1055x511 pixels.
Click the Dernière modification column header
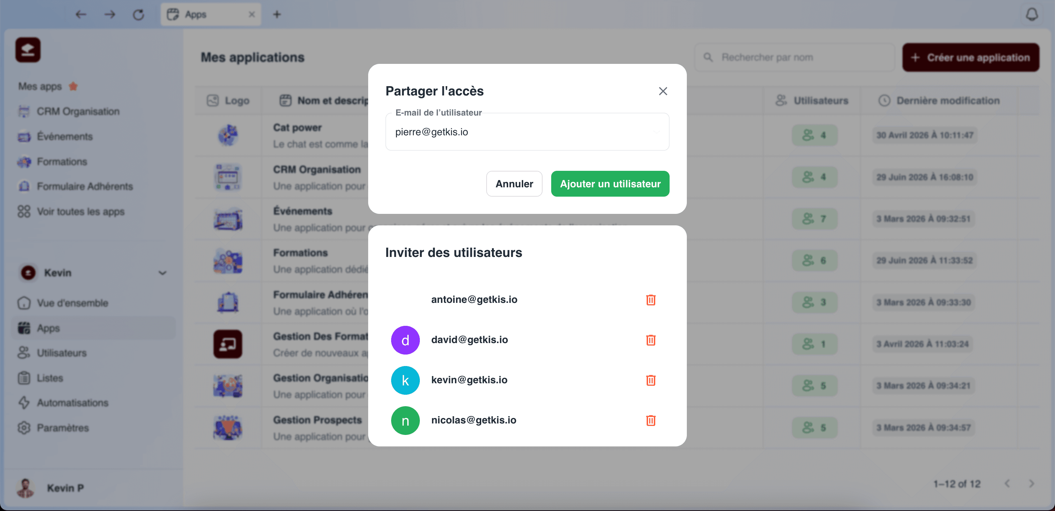click(939, 101)
